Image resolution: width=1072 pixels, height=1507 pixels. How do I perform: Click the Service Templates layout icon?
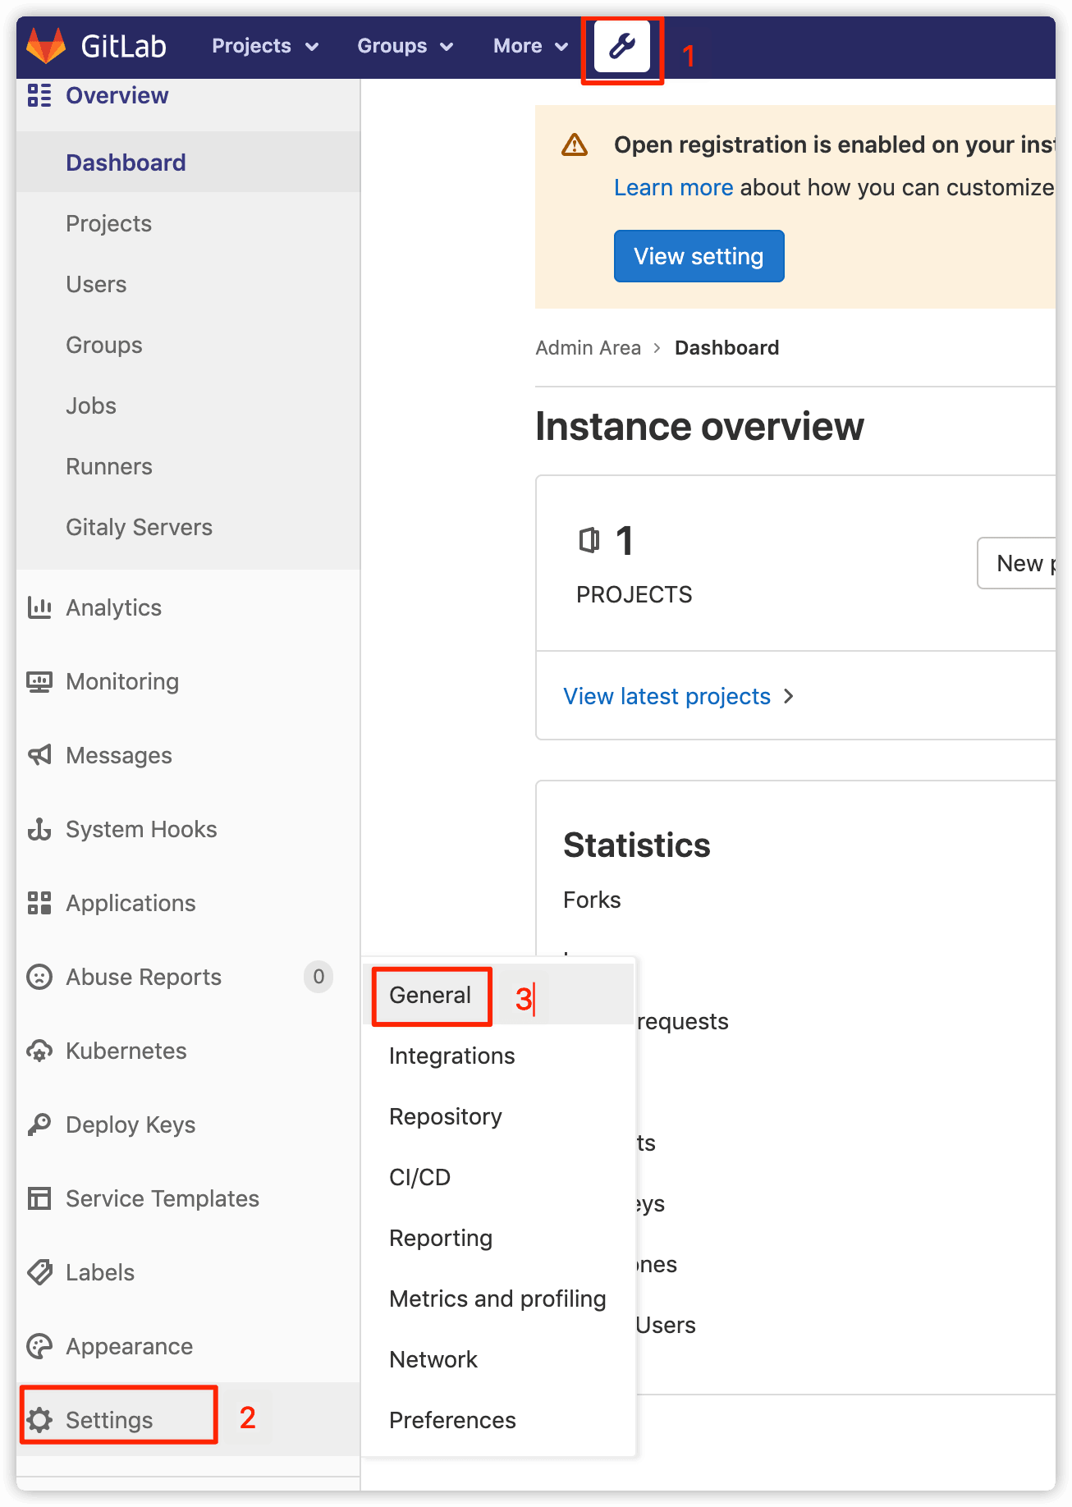tap(39, 1198)
